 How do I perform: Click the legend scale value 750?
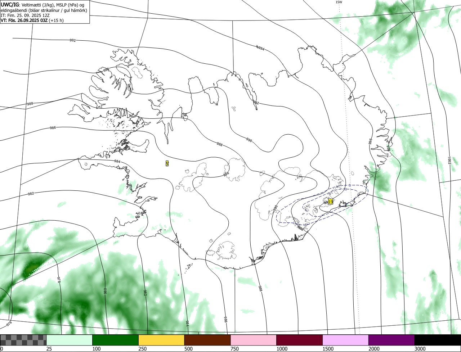tap(234, 349)
